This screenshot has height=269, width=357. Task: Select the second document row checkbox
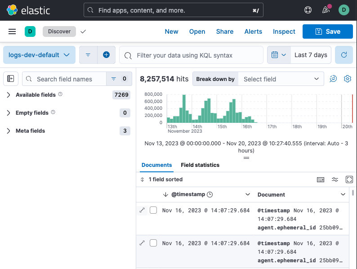click(x=153, y=243)
